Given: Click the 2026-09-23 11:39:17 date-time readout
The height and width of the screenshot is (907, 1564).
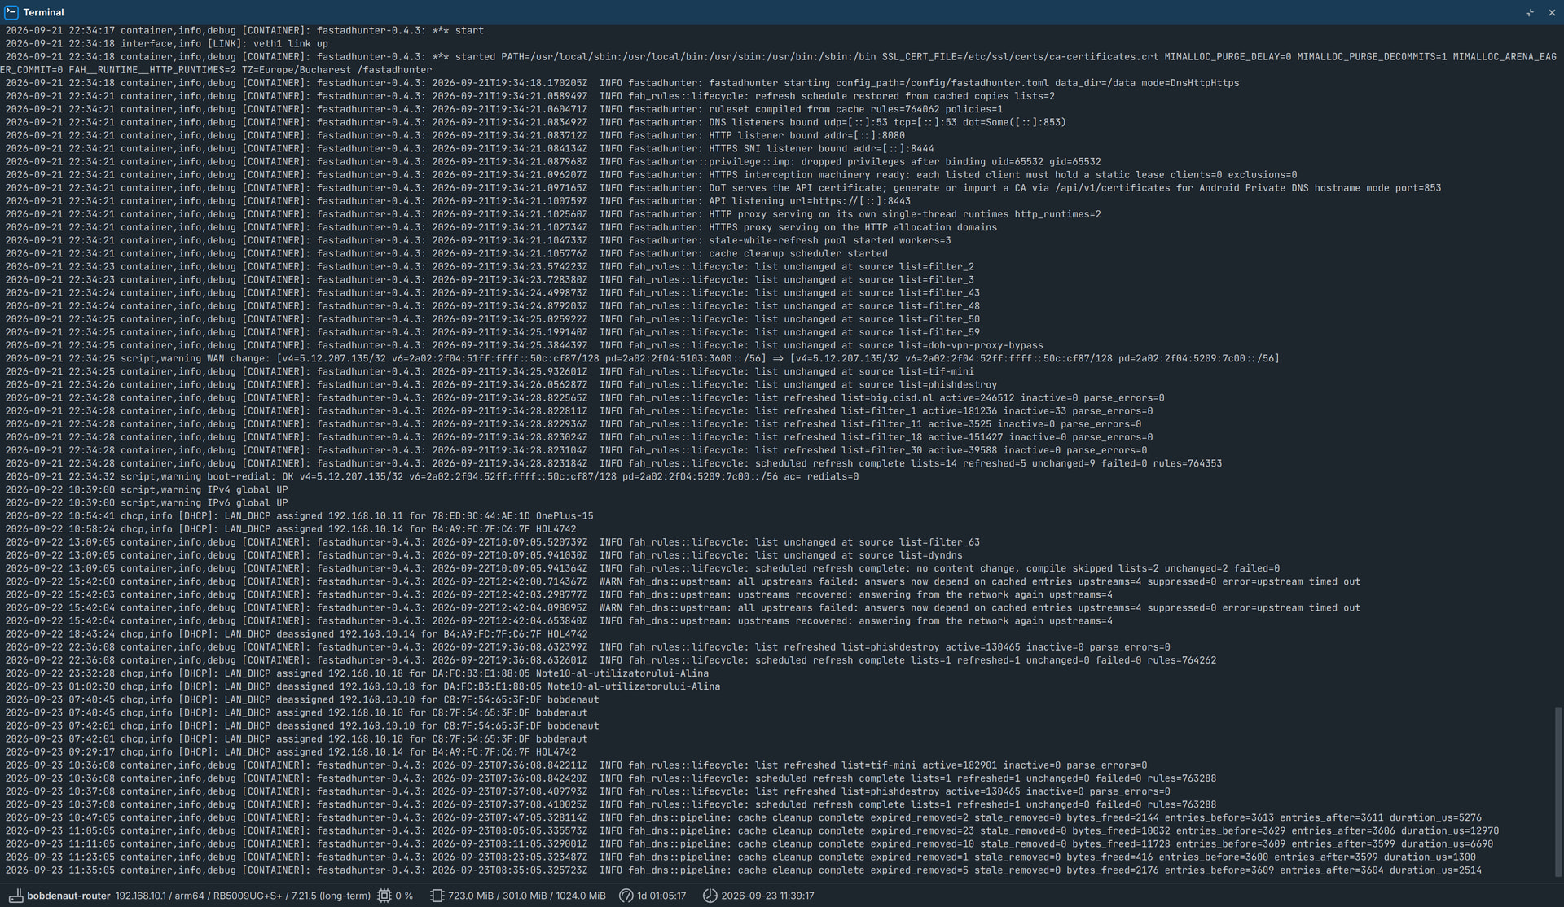Looking at the screenshot, I should tap(767, 896).
